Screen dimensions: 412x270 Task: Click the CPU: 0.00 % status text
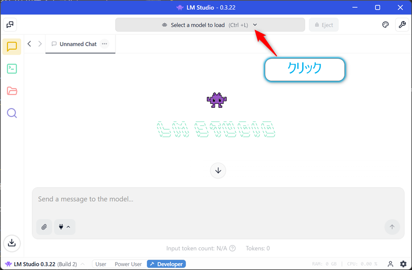tap(362, 264)
